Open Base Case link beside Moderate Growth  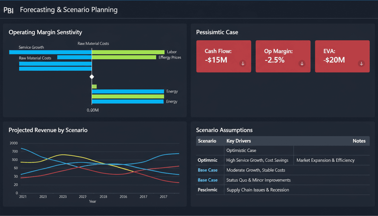[x=208, y=170]
